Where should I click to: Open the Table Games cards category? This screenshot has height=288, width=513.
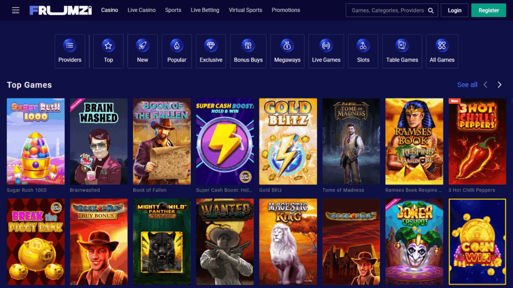pos(402,46)
